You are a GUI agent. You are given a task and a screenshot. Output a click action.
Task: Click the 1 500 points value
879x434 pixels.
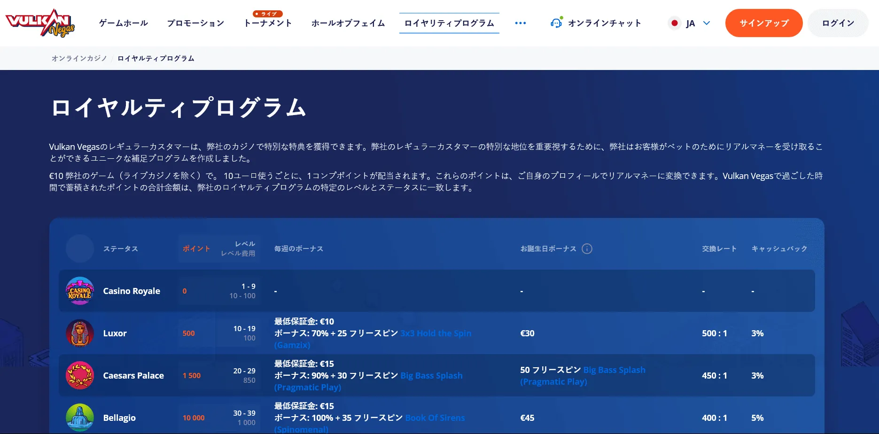click(x=192, y=375)
